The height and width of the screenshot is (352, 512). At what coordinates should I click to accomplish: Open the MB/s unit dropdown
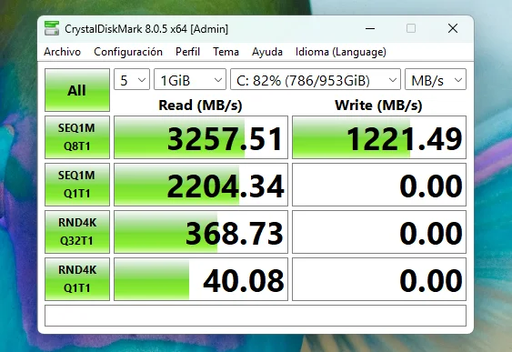(436, 79)
